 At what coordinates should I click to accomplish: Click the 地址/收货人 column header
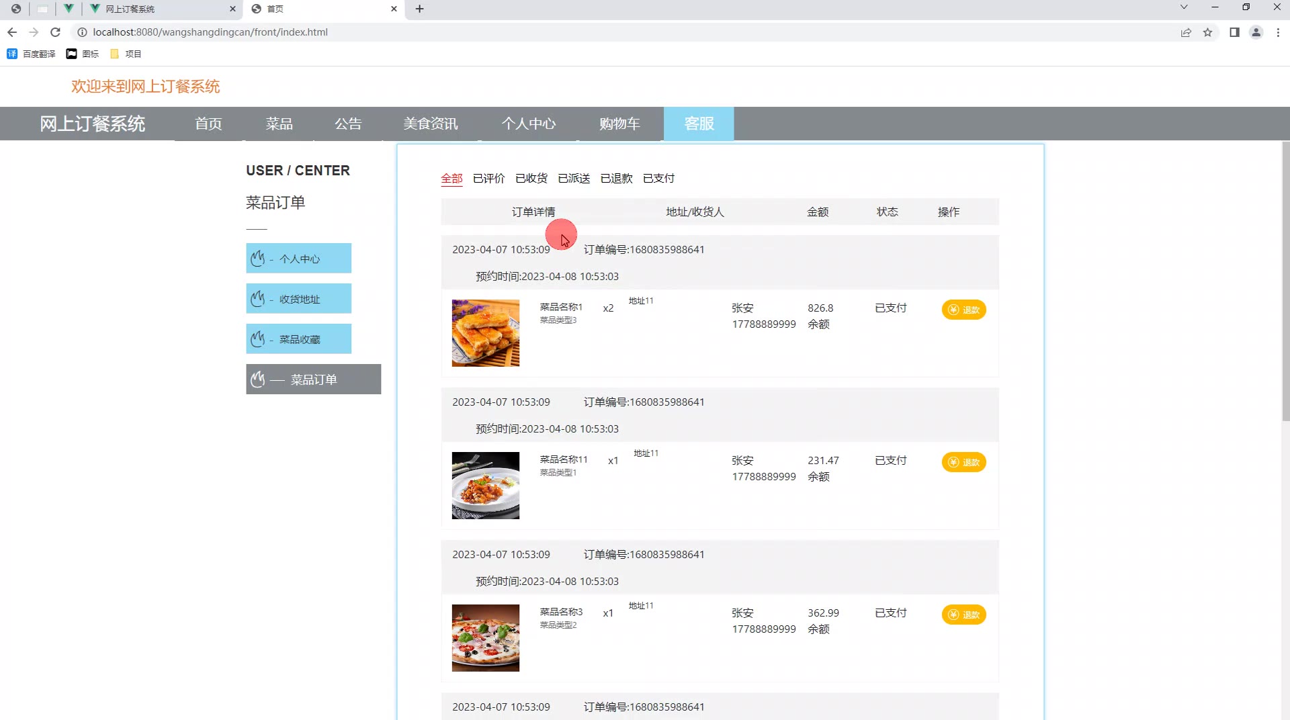[x=695, y=212]
